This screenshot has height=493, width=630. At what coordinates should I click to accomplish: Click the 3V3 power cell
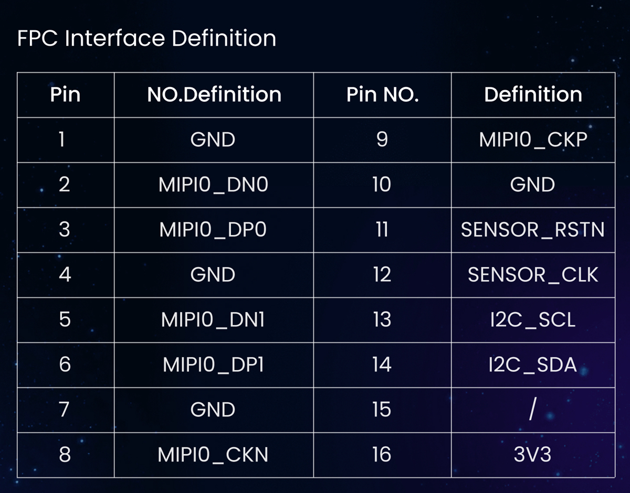[x=532, y=455]
